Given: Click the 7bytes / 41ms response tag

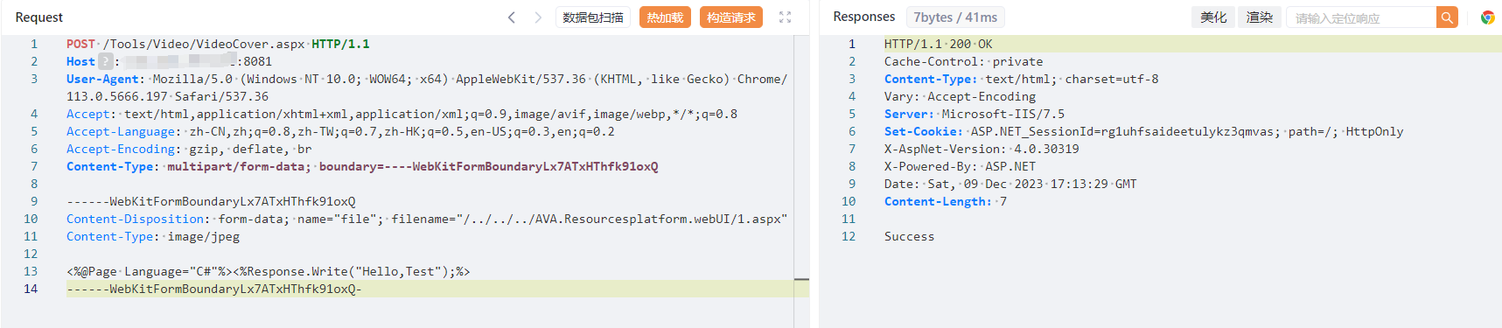Looking at the screenshot, I should (x=955, y=17).
